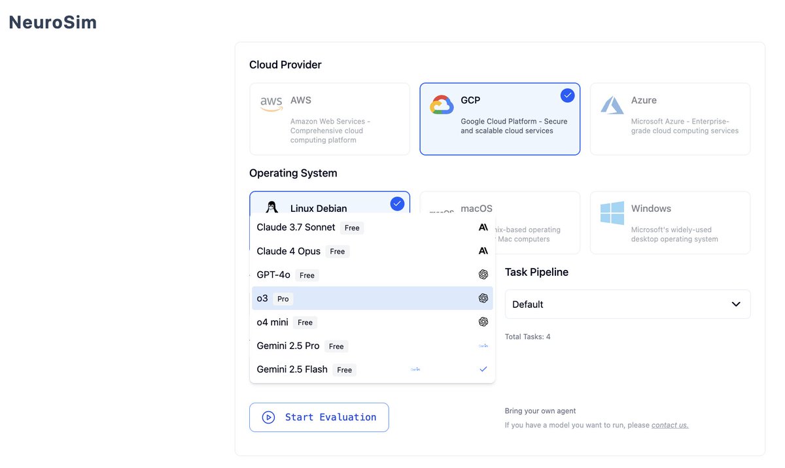
Task: Pick Claude 4 Opus from the model list
Action: 372,251
